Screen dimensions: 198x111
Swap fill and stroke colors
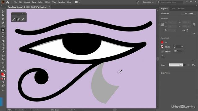click(5, 71)
